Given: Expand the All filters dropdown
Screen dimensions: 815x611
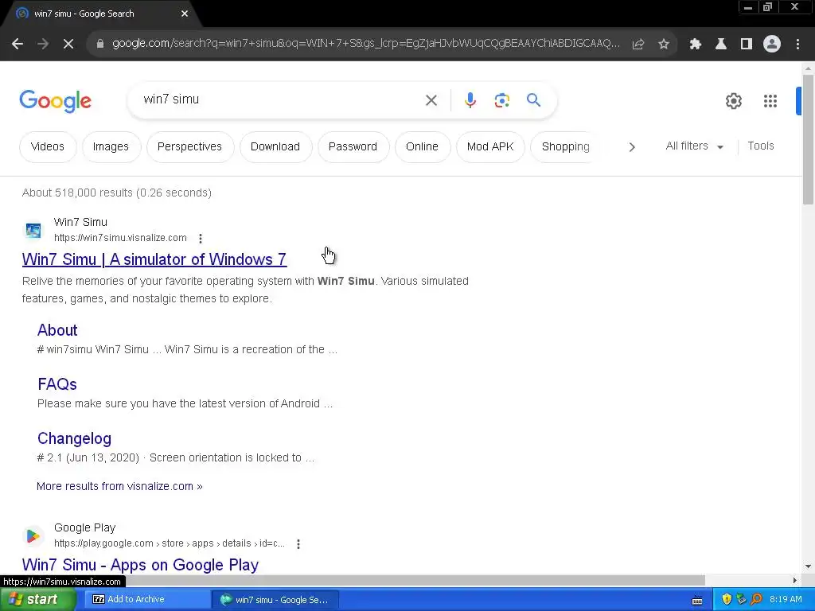Looking at the screenshot, I should [x=694, y=146].
